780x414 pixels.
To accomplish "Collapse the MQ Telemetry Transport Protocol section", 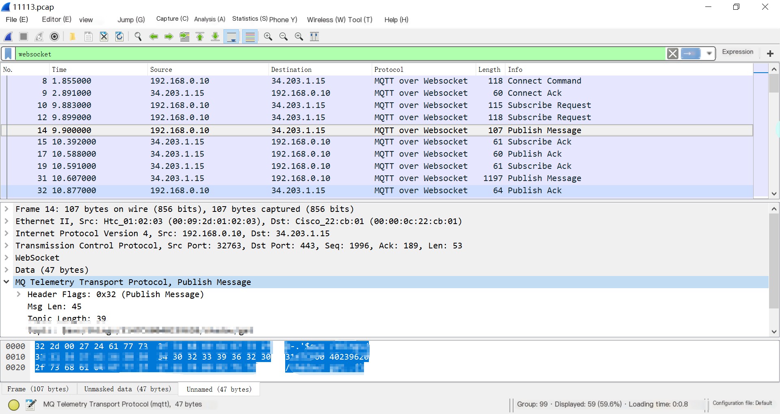I will point(6,282).
